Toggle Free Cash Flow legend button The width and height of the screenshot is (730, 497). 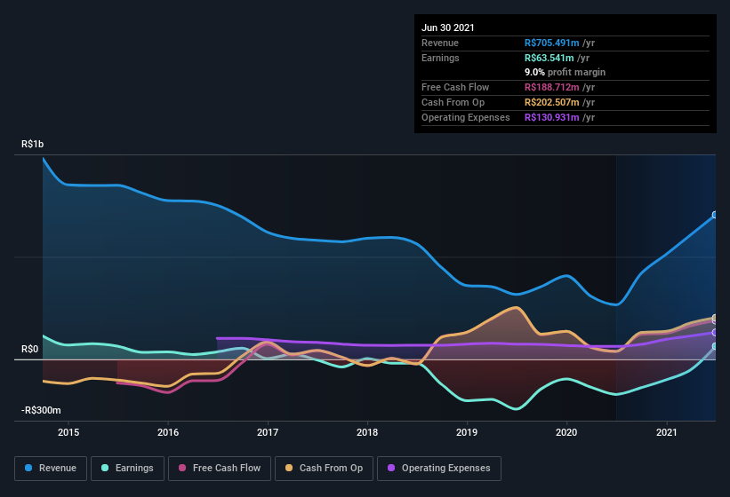220,469
